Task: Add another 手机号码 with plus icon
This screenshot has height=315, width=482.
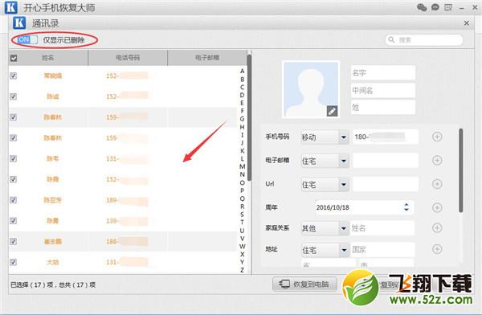Action: (437, 137)
